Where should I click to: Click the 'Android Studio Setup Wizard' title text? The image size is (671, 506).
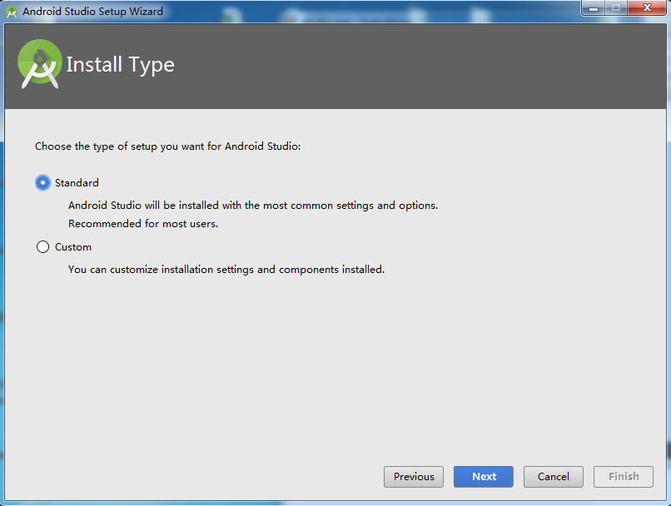[93, 11]
